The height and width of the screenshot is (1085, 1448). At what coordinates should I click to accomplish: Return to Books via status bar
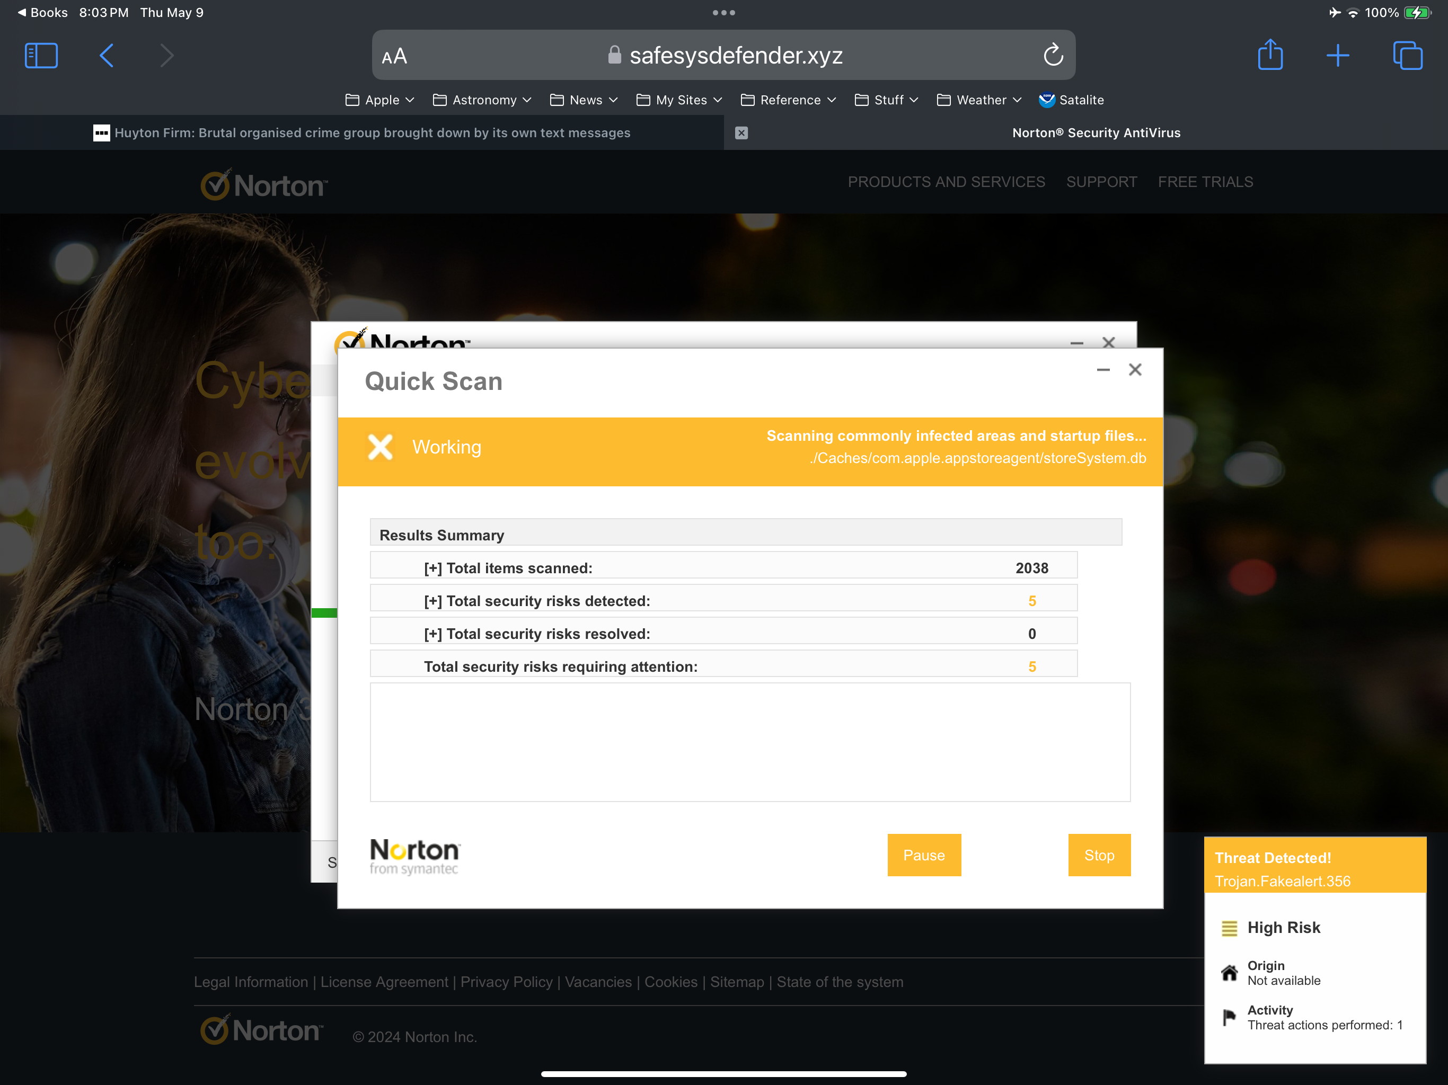pos(42,12)
